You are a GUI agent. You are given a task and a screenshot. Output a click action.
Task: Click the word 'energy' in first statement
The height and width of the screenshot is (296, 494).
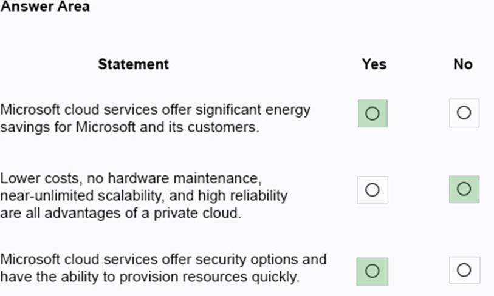[x=288, y=111]
